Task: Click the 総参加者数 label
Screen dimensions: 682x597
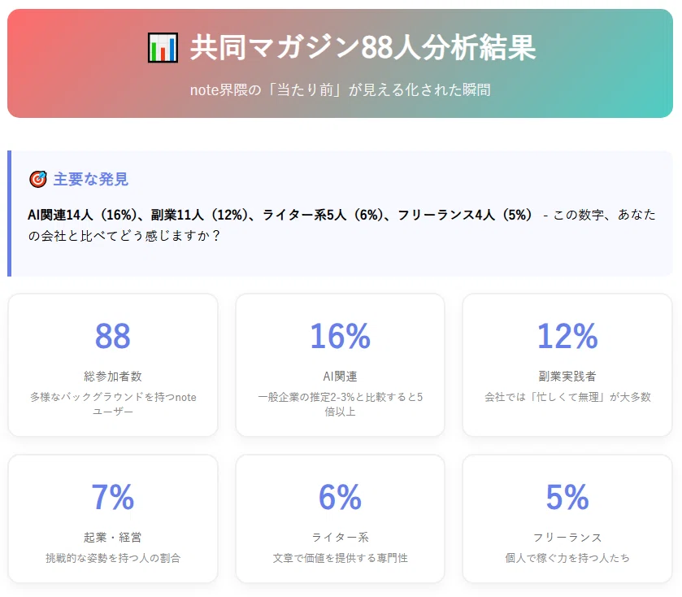Action: 113,377
